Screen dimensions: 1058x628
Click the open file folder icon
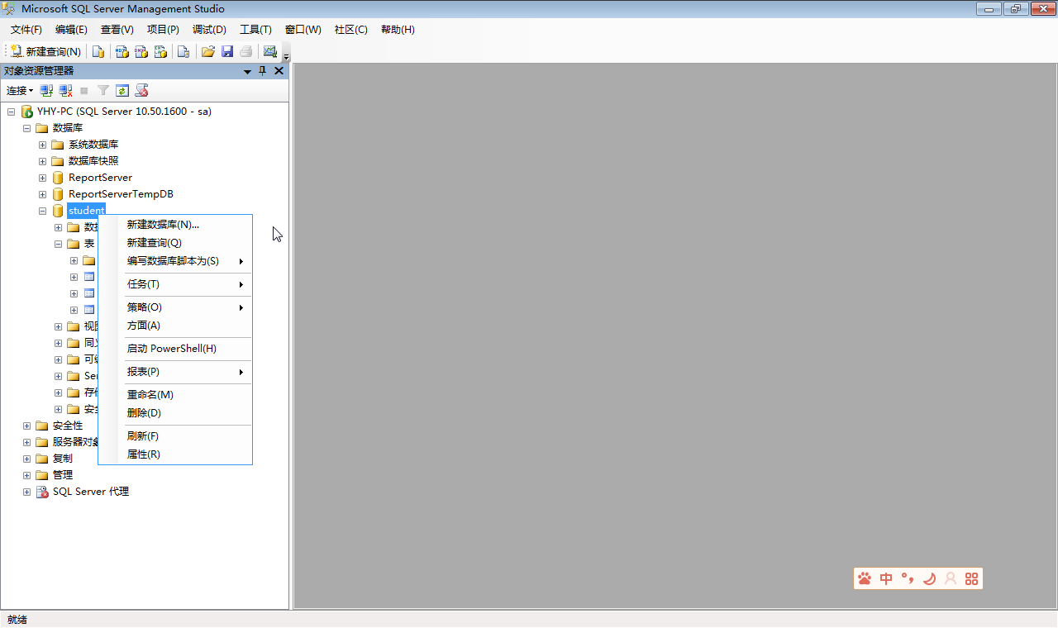coord(208,51)
